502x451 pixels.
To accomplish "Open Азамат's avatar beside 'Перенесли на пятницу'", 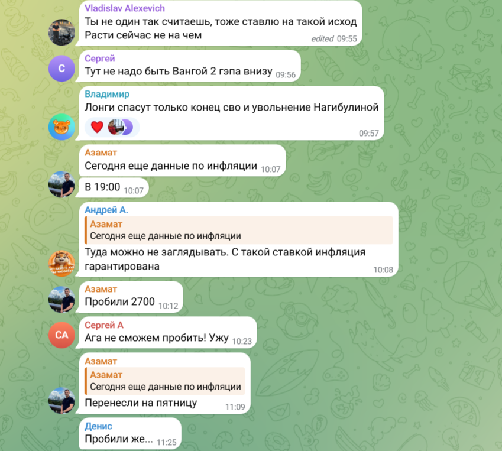I will coord(61,400).
